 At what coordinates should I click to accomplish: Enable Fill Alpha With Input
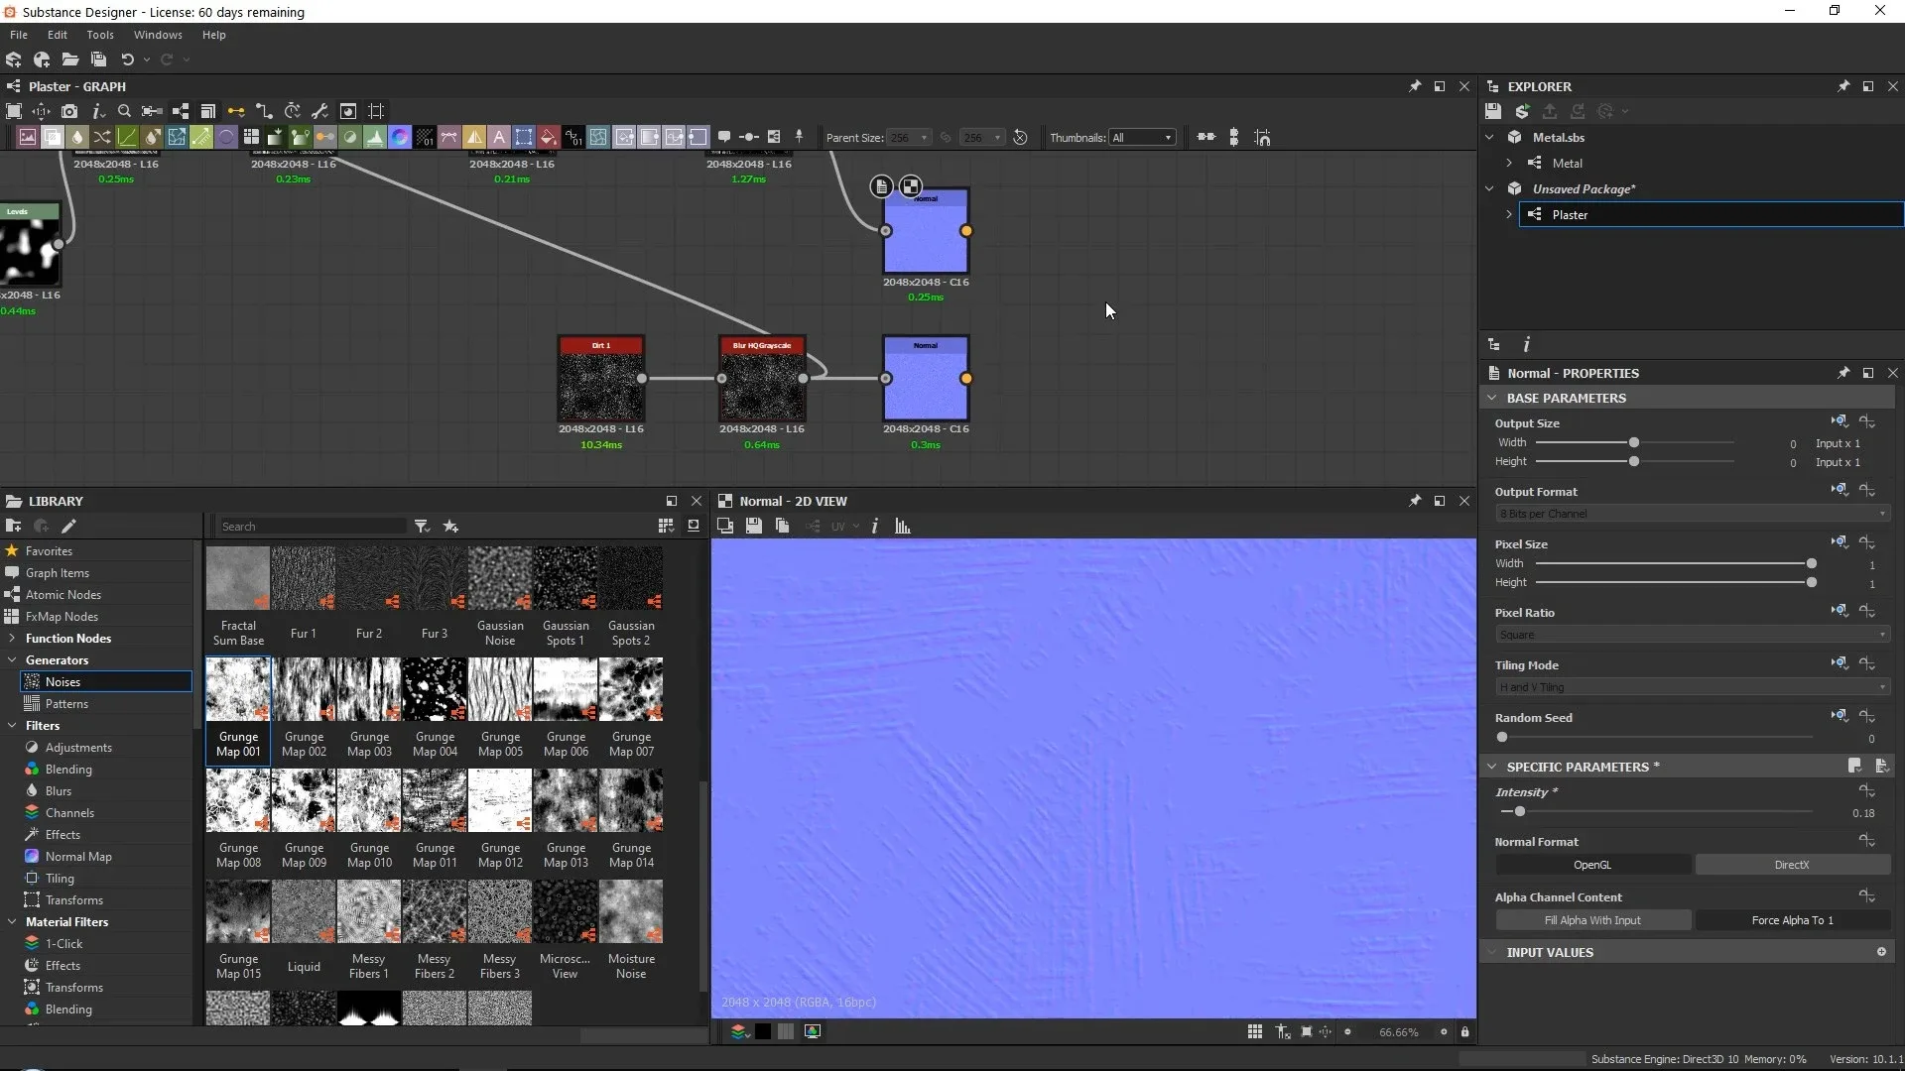point(1593,919)
